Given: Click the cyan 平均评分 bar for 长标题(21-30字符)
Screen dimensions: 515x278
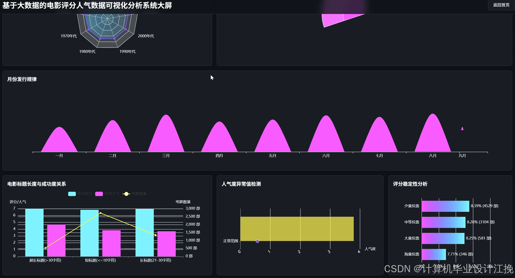Looking at the screenshot, I should 145,233.
